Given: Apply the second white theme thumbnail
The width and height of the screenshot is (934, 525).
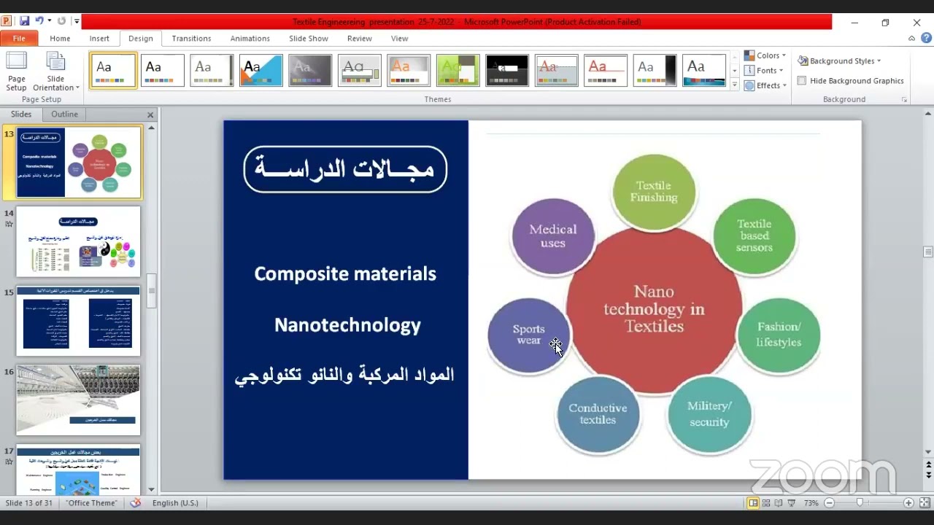Looking at the screenshot, I should pyautogui.click(x=162, y=70).
